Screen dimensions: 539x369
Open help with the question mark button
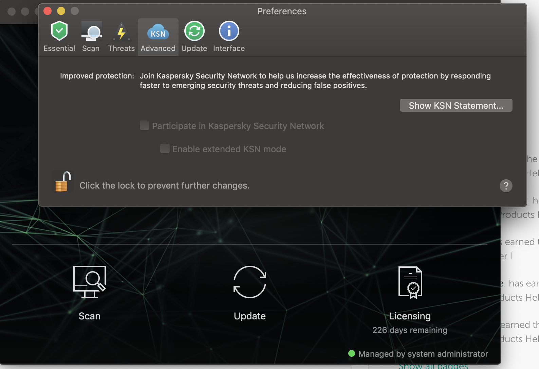[x=506, y=186]
